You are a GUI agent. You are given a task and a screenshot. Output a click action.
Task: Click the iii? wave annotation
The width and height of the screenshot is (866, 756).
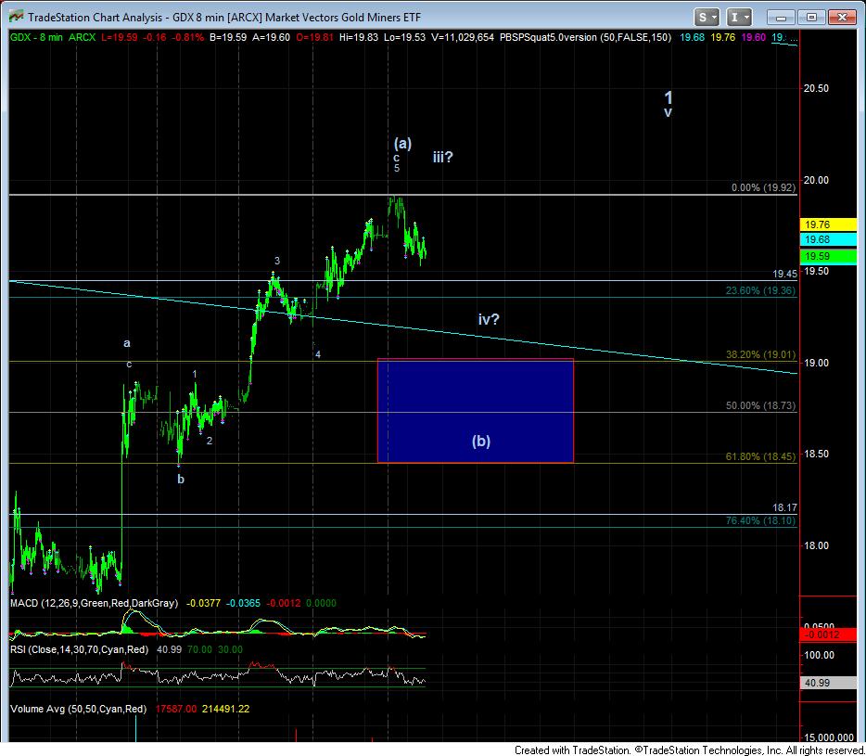(x=442, y=158)
